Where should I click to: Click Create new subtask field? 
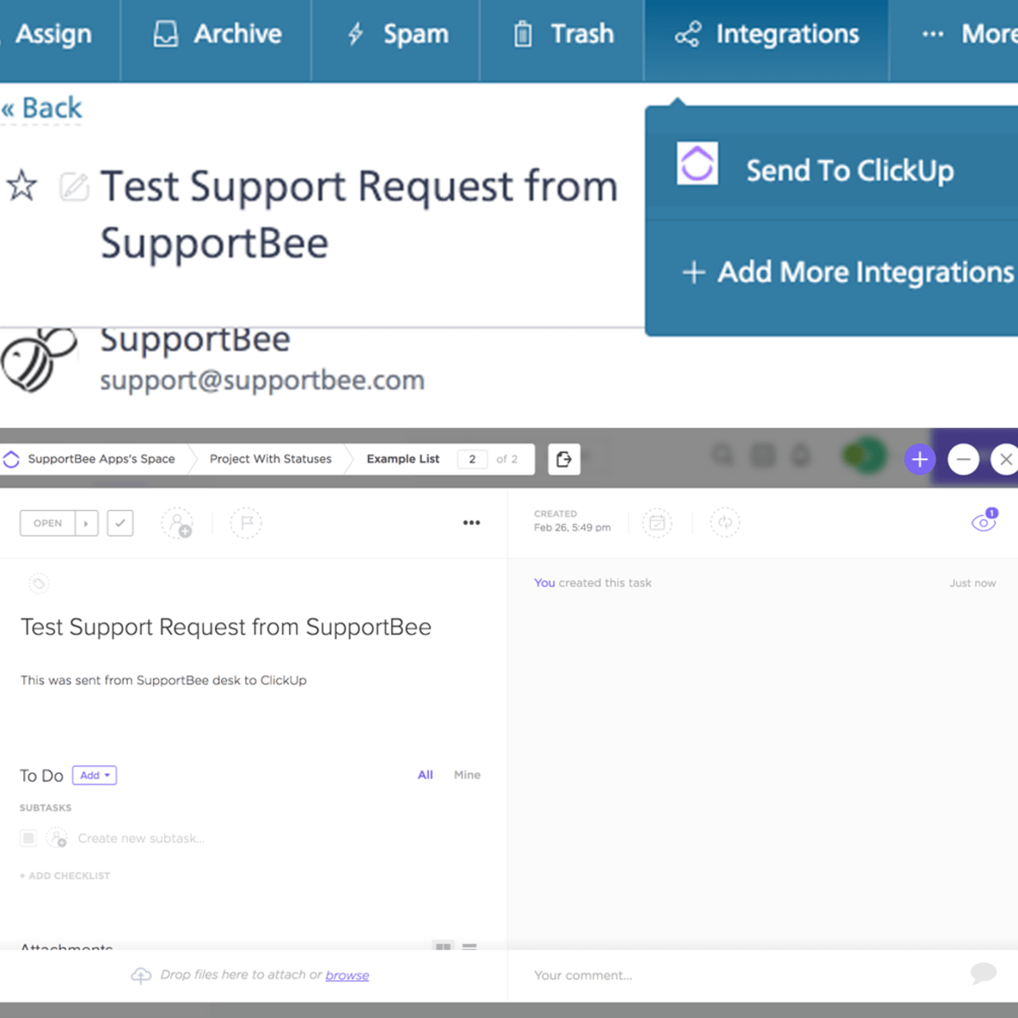pos(141,839)
